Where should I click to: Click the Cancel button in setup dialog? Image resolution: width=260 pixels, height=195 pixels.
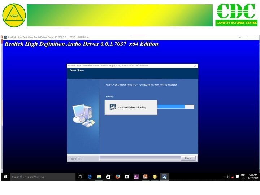[x=188, y=158]
